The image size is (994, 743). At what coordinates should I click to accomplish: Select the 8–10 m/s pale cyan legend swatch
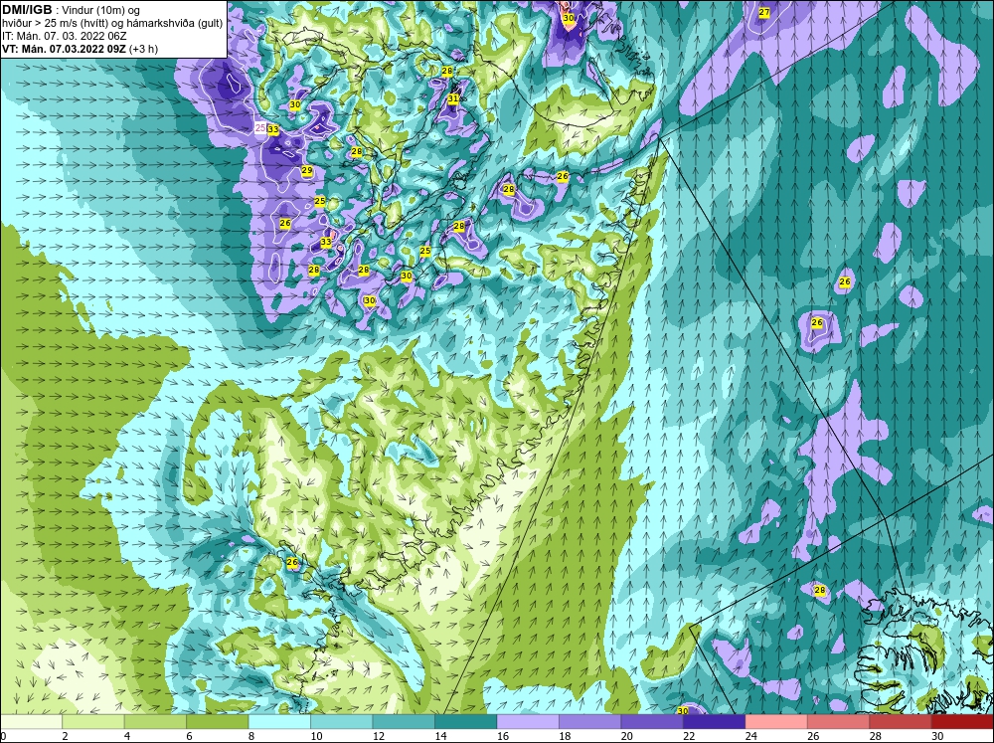(x=279, y=722)
